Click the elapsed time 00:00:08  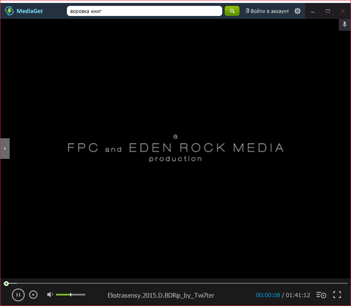pyautogui.click(x=268, y=295)
